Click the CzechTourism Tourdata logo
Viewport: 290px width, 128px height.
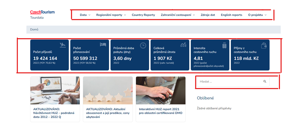point(42,14)
